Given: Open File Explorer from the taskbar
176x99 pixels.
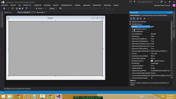Looking at the screenshot, I should pos(10,97).
